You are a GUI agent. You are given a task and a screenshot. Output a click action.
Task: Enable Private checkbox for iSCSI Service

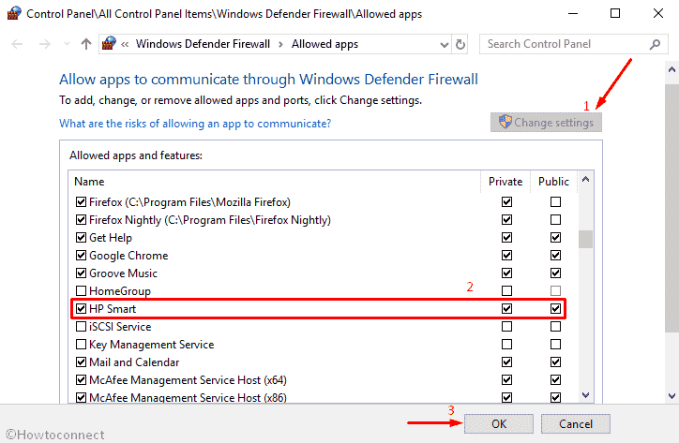[506, 326]
